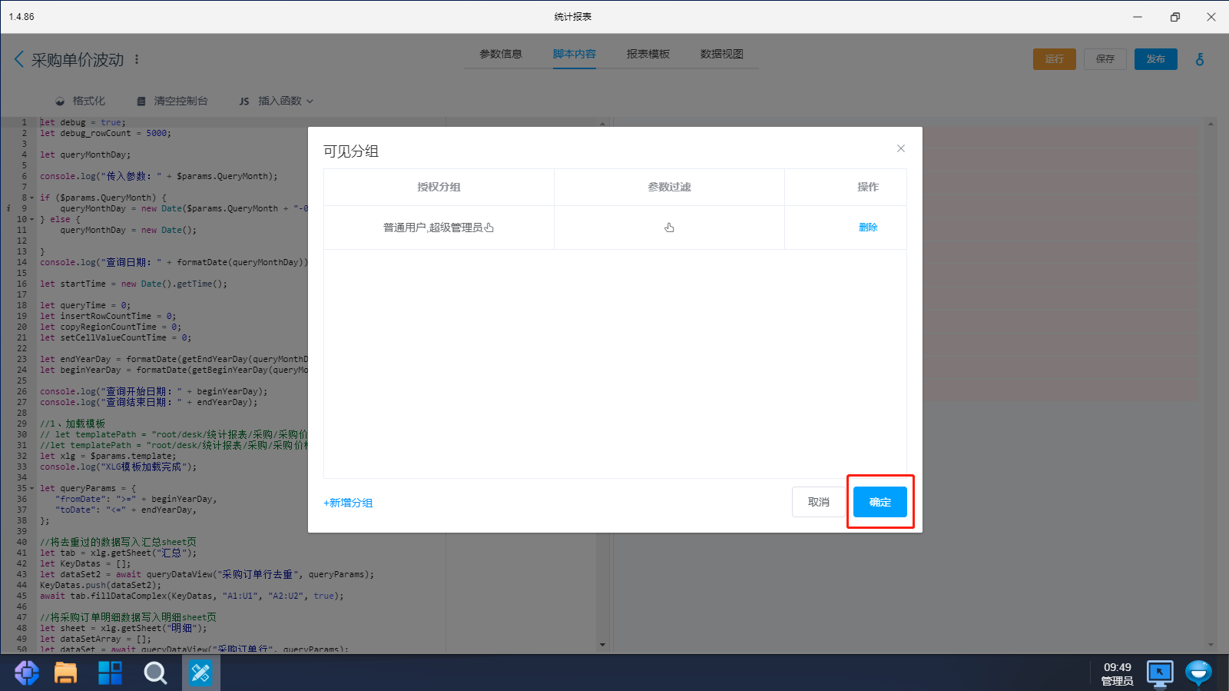Open the 插入函数 dropdown
Viewport: 1229px width, 691px height.
coord(277,101)
